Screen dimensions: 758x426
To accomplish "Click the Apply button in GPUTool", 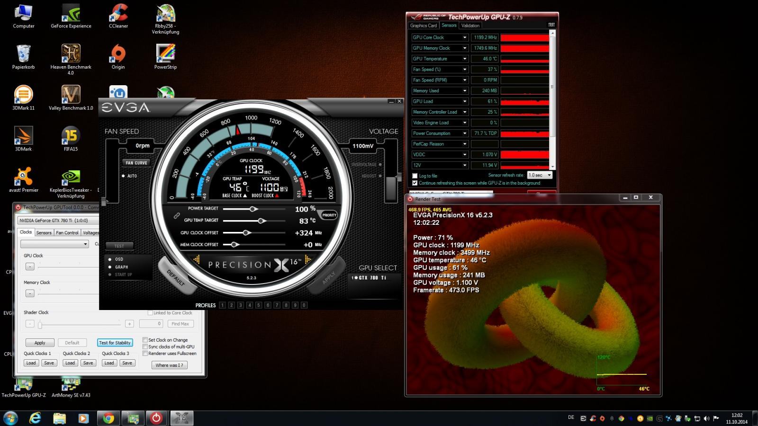I will [x=40, y=343].
